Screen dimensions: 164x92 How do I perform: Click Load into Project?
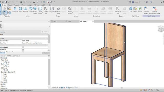[x=146, y=10]
